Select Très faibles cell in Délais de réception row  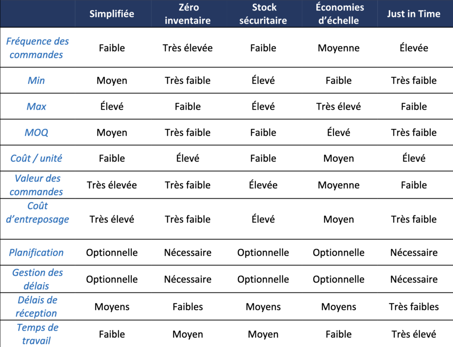(x=414, y=307)
